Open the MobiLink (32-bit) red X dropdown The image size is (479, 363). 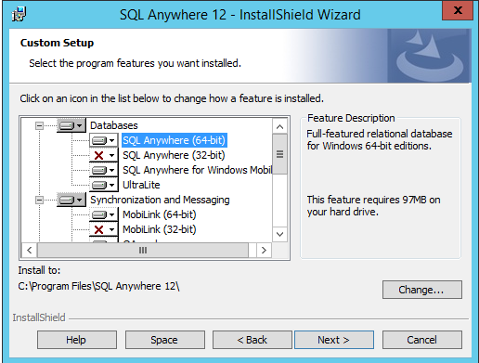104,229
